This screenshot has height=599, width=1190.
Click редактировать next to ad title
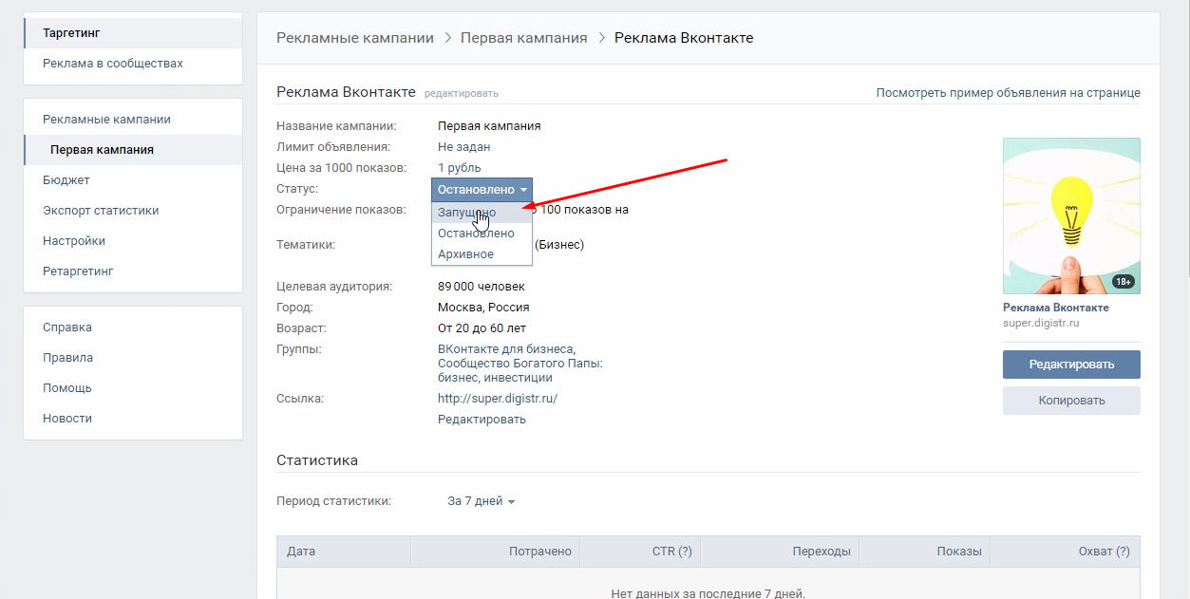462,93
